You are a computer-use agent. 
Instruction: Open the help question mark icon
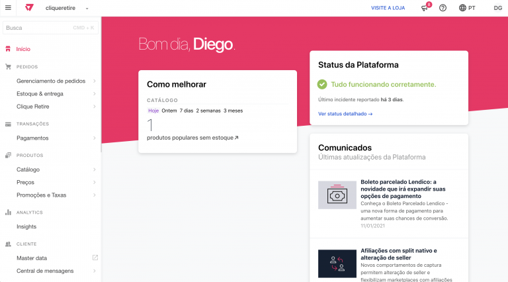point(443,8)
